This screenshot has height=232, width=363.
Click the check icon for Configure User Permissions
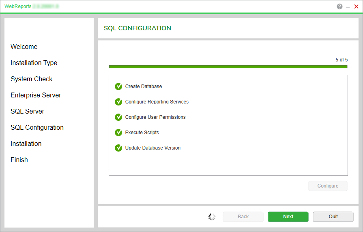118,117
